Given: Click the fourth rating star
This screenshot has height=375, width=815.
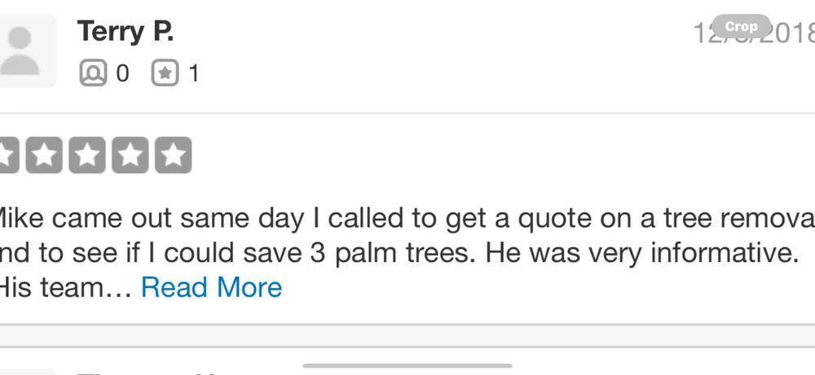Looking at the screenshot, I should tap(130, 155).
